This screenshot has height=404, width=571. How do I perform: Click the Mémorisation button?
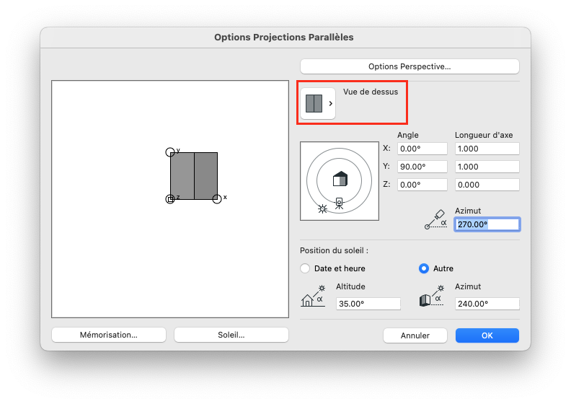click(109, 335)
